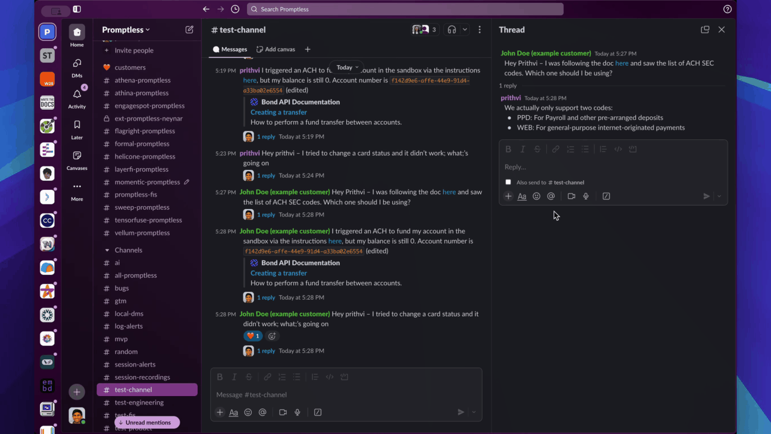Click the compose new message icon
Image resolution: width=771 pixels, height=434 pixels.
click(189, 30)
